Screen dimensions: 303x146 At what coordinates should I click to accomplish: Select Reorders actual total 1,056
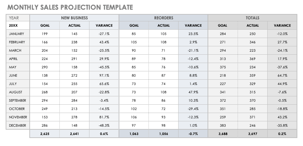pos(163,134)
